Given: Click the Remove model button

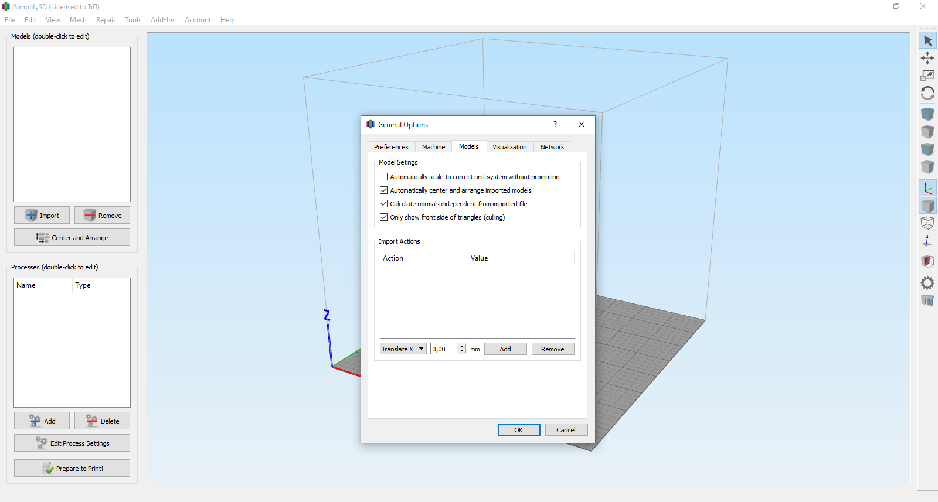Looking at the screenshot, I should tap(102, 215).
